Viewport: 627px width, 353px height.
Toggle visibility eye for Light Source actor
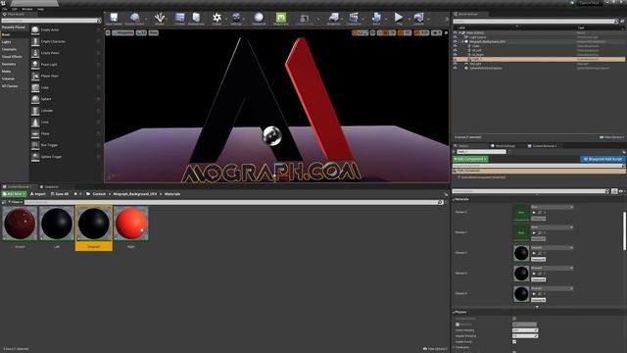(455, 37)
